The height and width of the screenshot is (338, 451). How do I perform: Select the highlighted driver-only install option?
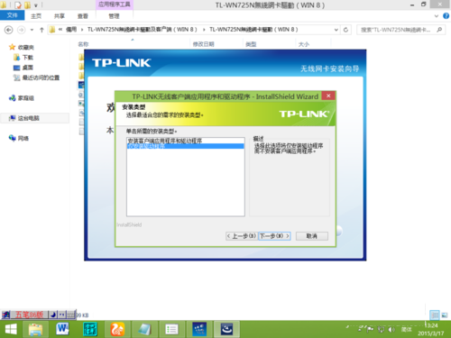tap(185, 146)
